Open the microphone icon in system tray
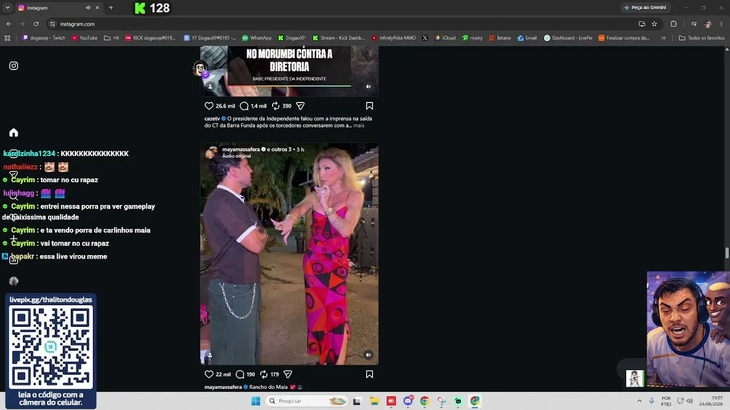This screenshot has height=410, width=730. tap(651, 401)
